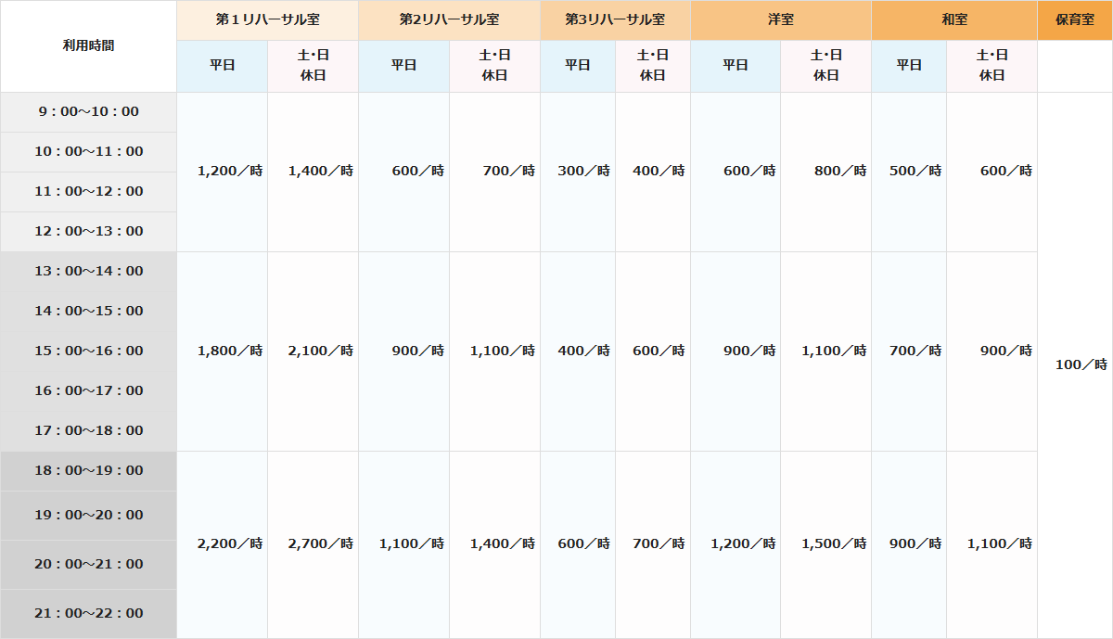Select the 300/時 price cell
This screenshot has width=1113, height=639.
(x=583, y=171)
